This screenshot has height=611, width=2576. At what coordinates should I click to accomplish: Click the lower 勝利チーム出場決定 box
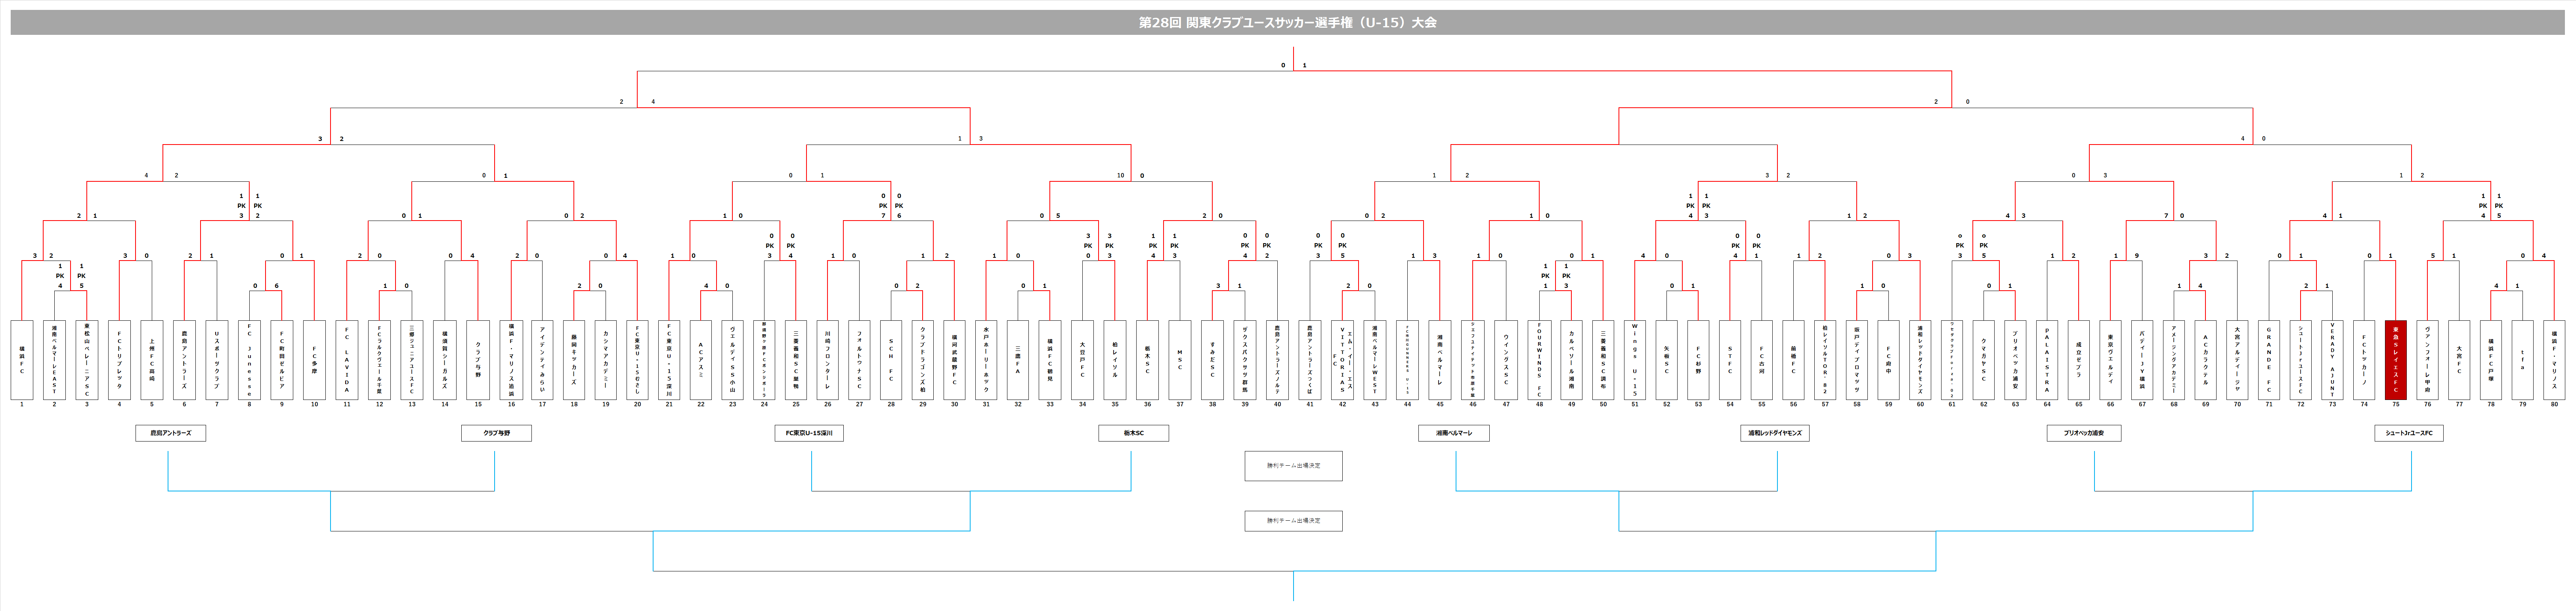[x=1293, y=521]
